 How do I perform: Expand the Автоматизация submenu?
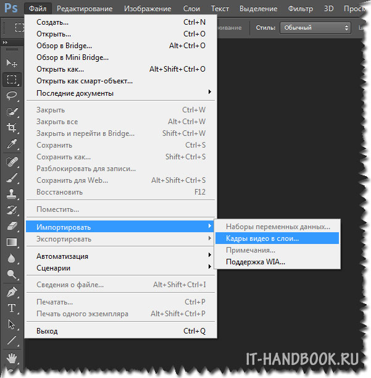pos(120,256)
